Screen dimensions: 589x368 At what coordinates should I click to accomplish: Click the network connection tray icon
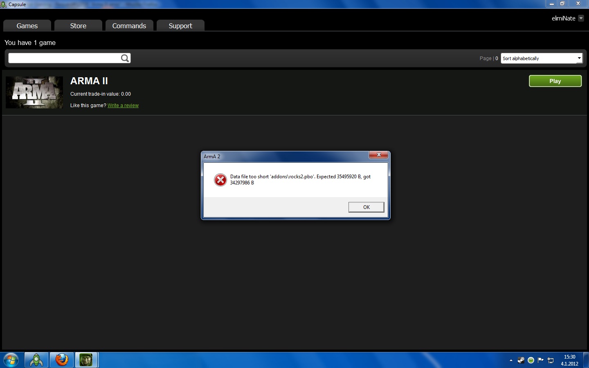pyautogui.click(x=551, y=360)
